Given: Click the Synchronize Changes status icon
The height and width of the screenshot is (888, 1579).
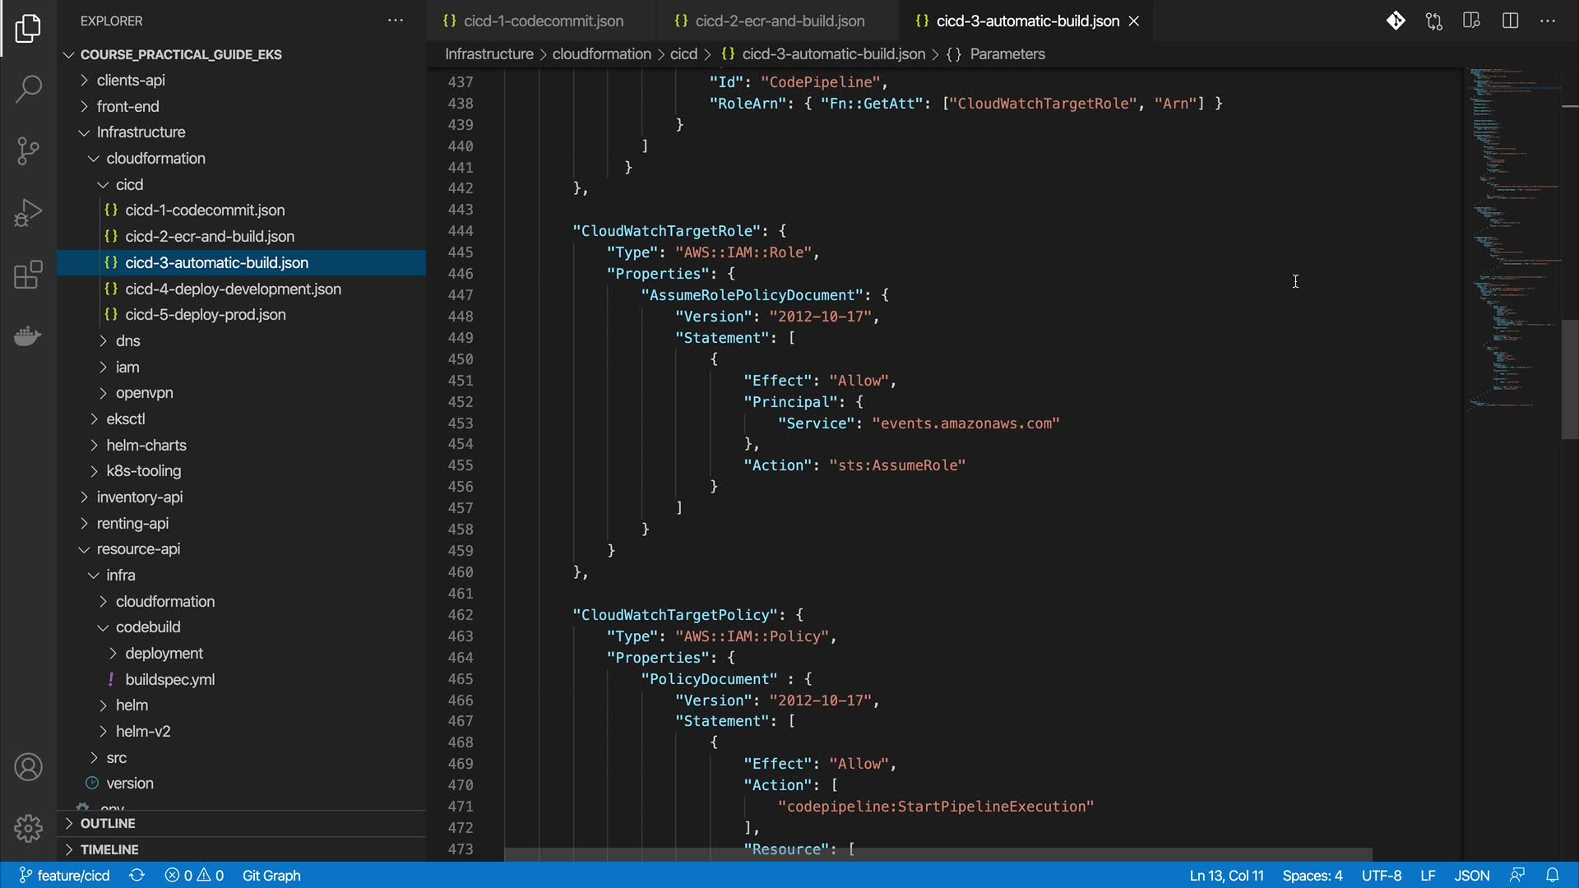Looking at the screenshot, I should point(137,876).
